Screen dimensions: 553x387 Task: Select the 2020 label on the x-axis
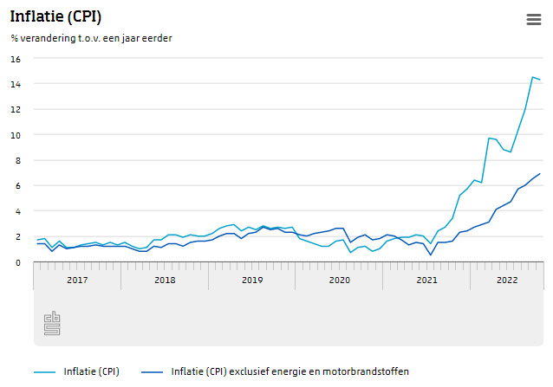(339, 281)
